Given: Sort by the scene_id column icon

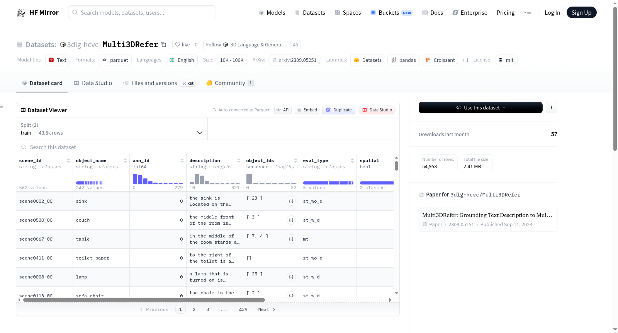Looking at the screenshot, I should coord(68,161).
